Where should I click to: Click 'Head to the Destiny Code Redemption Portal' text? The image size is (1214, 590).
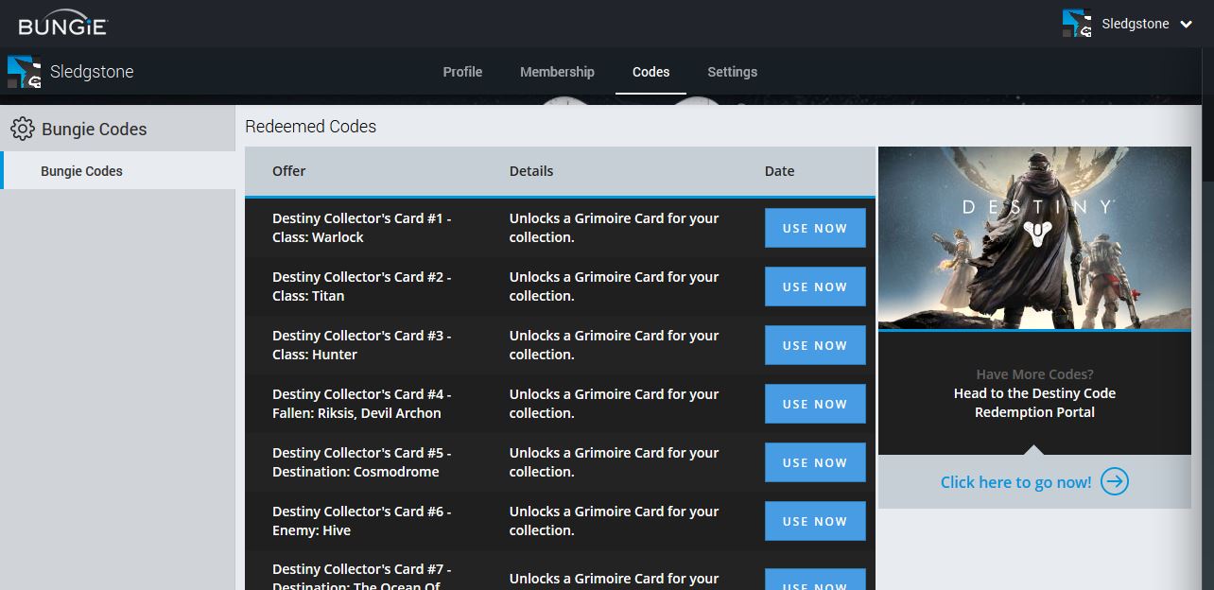tap(1034, 403)
